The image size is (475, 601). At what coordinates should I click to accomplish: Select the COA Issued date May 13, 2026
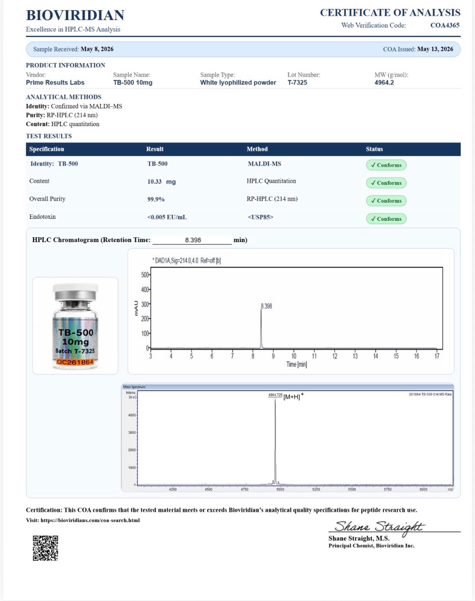click(x=435, y=49)
